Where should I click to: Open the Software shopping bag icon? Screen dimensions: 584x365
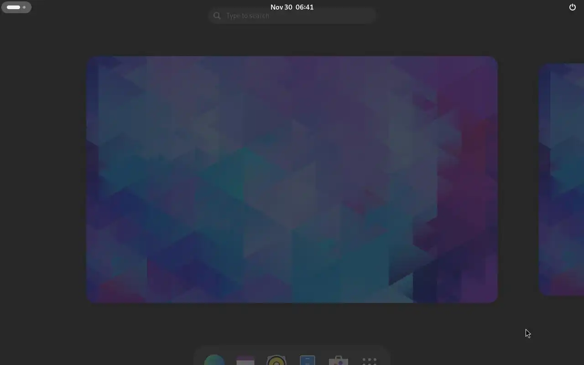[x=338, y=360]
